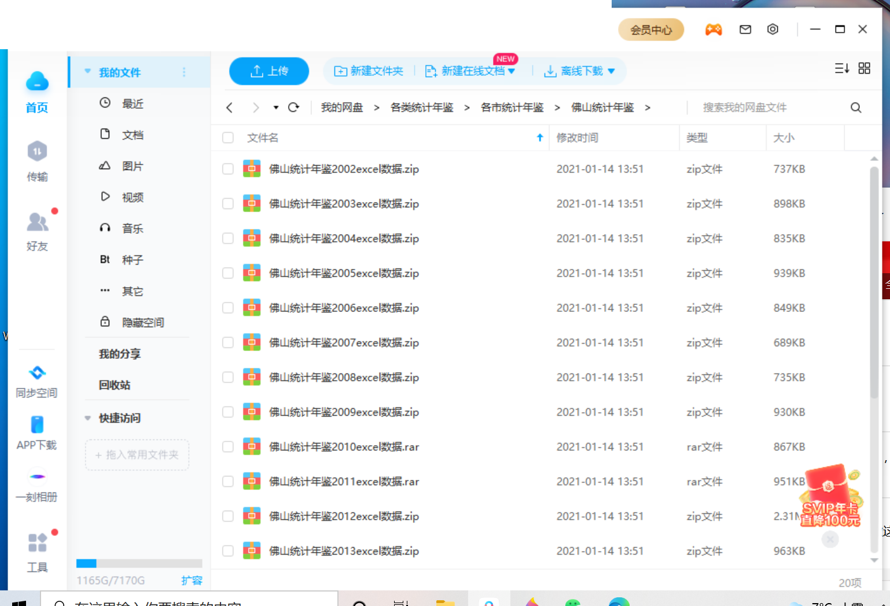This screenshot has height=606, width=890.
Task: Click the three-dot menu beside 我的文件
Action: 184,72
